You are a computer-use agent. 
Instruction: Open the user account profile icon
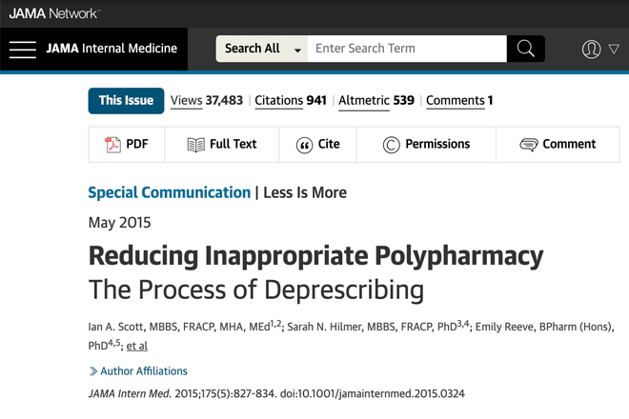[591, 50]
